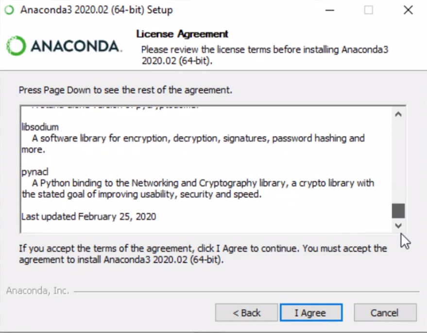This screenshot has width=427, height=333.
Task: Click the greyed-out maximize window box
Action: (x=368, y=10)
